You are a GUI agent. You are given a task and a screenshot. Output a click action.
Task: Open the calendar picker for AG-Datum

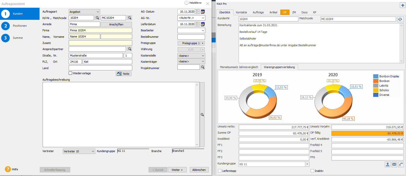coord(203,12)
